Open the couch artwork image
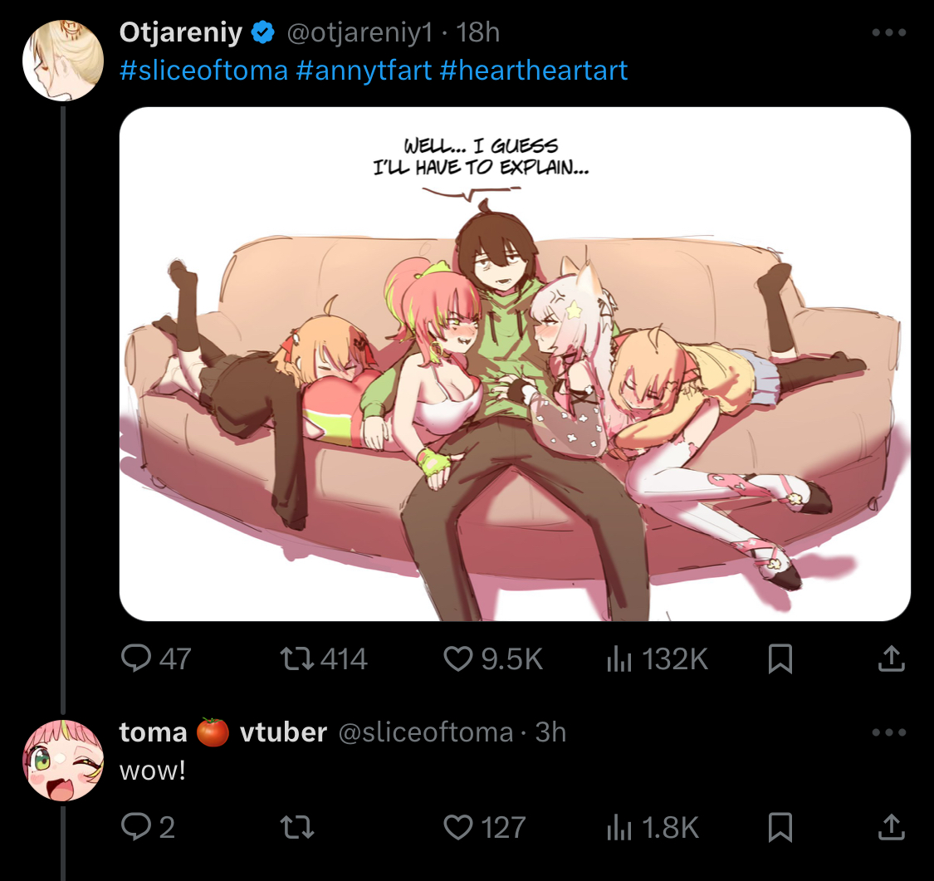934x881 pixels. click(515, 364)
